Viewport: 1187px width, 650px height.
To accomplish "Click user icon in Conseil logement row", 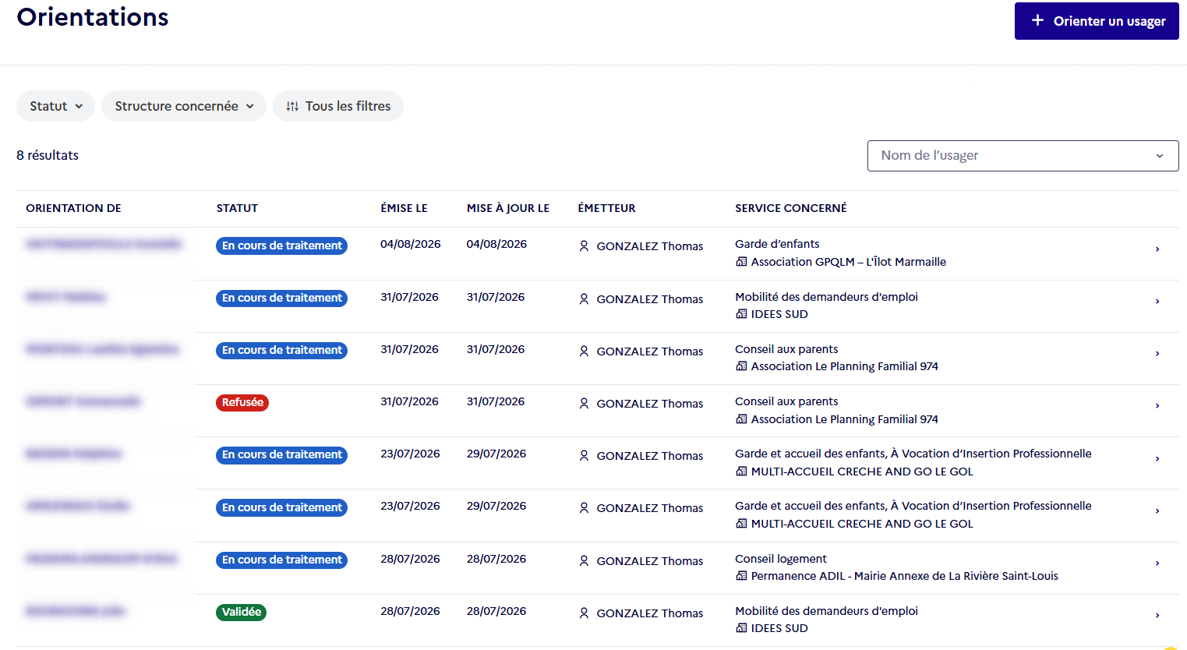I will point(584,561).
